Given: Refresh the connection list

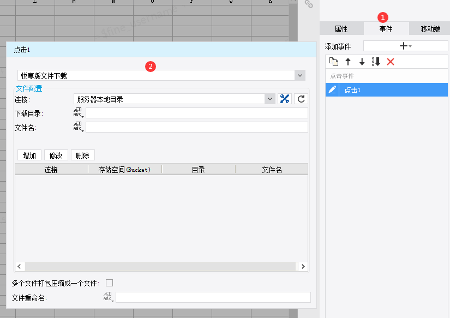Looking at the screenshot, I should click(301, 99).
